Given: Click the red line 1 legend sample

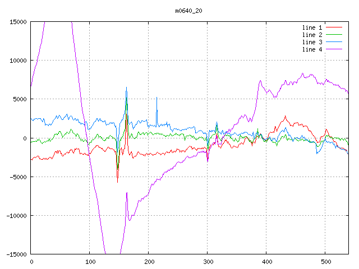Looking at the screenshot, I should click(x=334, y=27).
